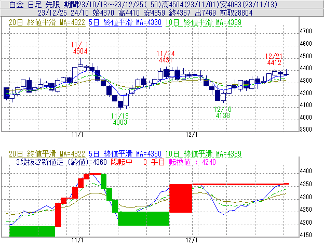This screenshot has width=324, height=247.
Task: Click the 始4370 open price in the header
Action: [103, 13]
